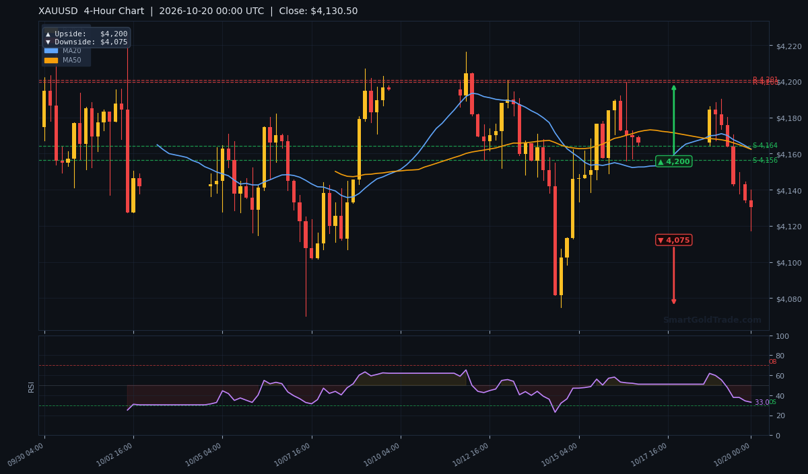This screenshot has width=808, height=474.
Task: Click the 10/15 04:00 time axis label
Action: (x=560, y=455)
